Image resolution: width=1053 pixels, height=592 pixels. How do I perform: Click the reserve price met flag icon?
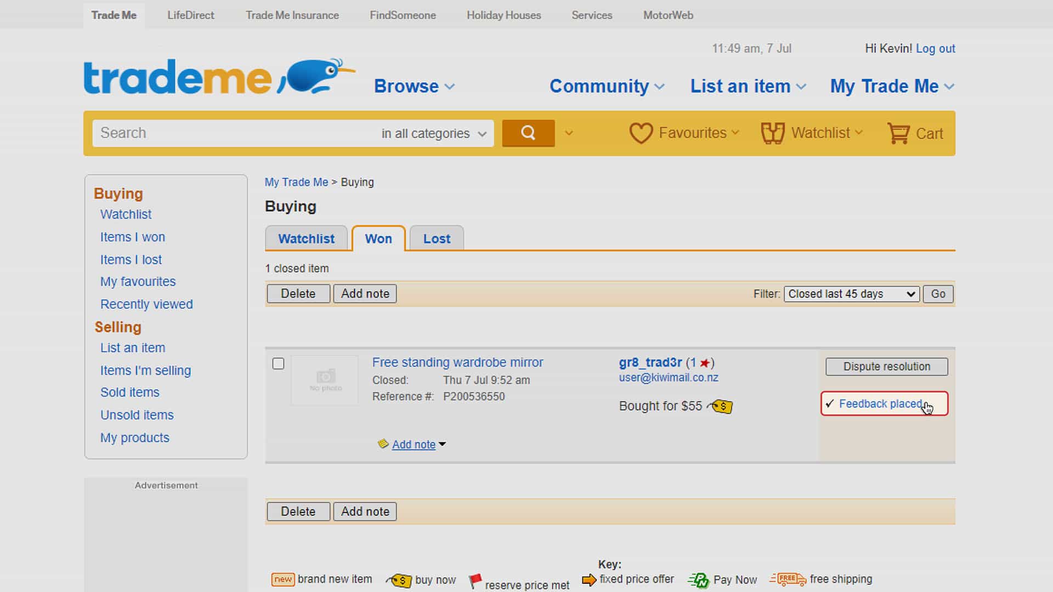(x=475, y=581)
